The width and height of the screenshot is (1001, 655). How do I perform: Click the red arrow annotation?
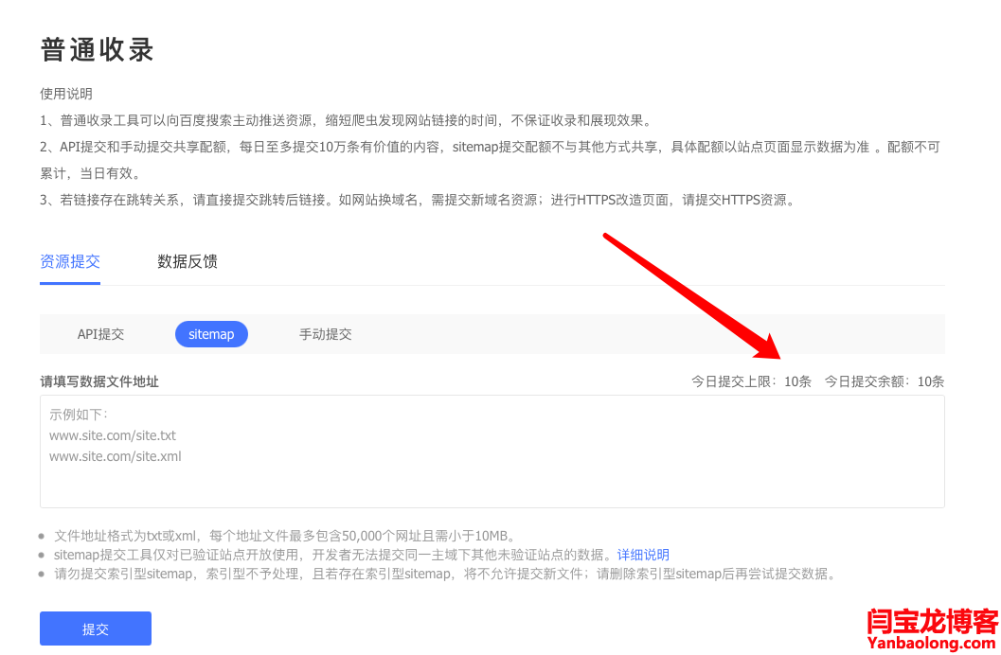click(x=692, y=292)
